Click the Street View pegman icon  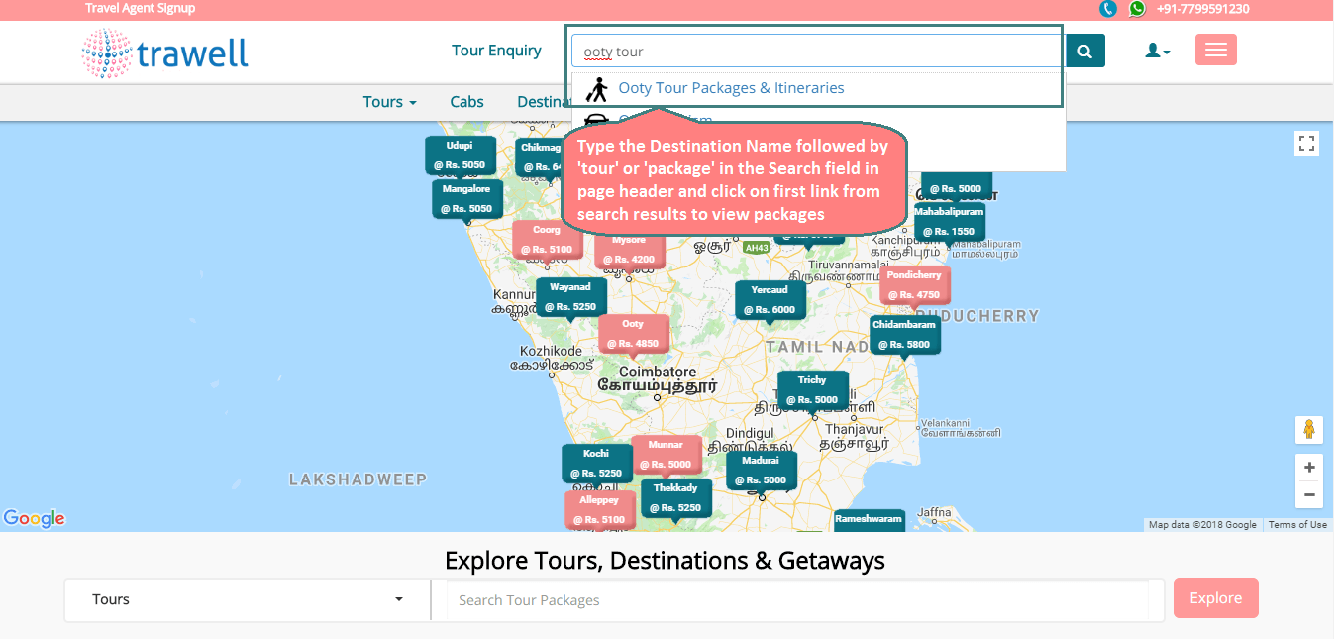(1308, 430)
